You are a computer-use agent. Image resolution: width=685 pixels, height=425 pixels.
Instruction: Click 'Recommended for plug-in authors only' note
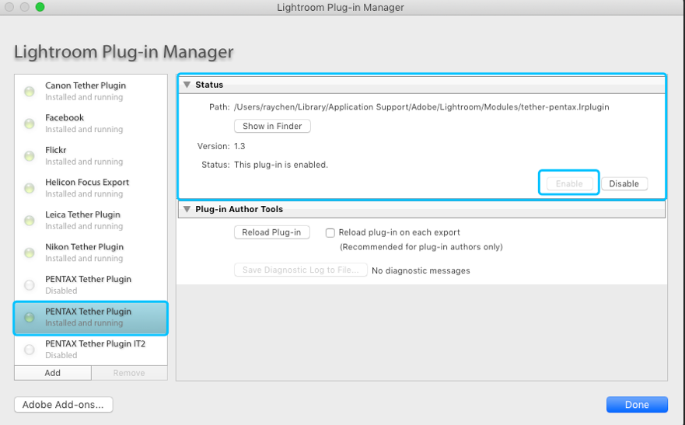tap(421, 247)
